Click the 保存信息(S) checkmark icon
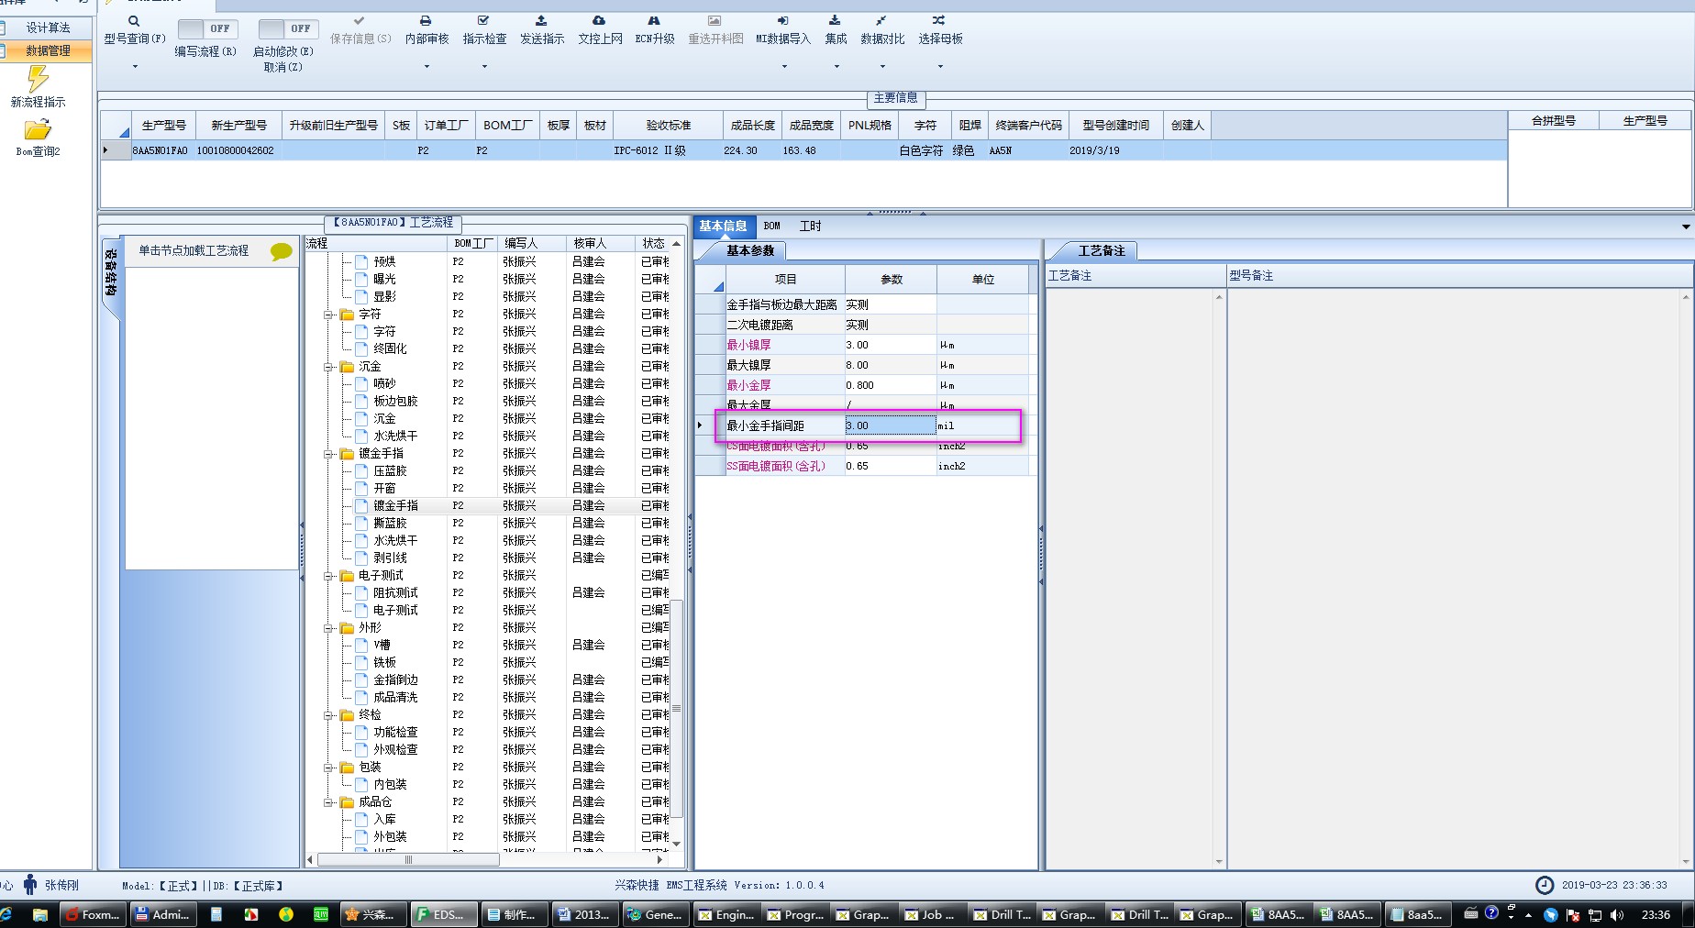The height and width of the screenshot is (928, 1695). [x=360, y=20]
